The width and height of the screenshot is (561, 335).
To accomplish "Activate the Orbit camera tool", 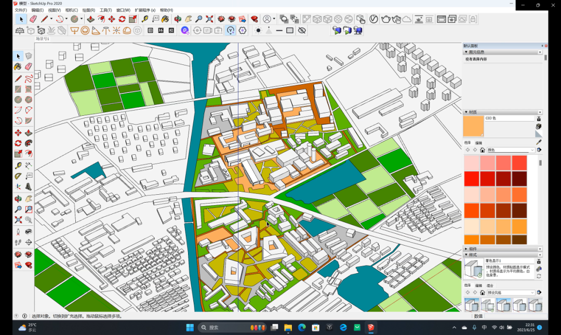I will (178, 19).
